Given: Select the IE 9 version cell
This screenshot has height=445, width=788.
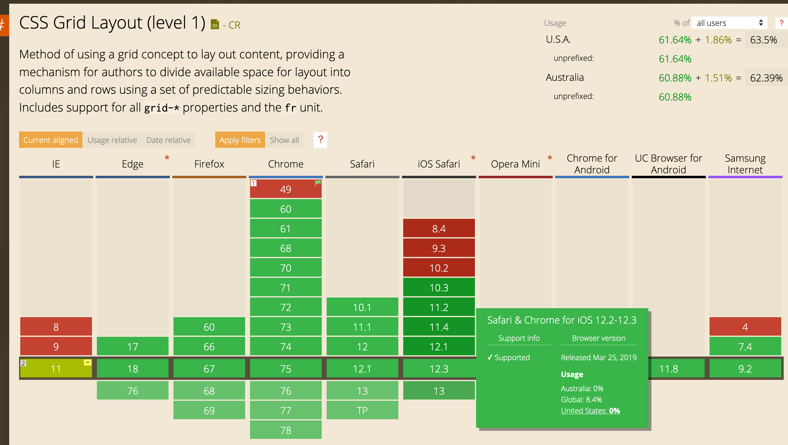Looking at the screenshot, I should pyautogui.click(x=56, y=346).
